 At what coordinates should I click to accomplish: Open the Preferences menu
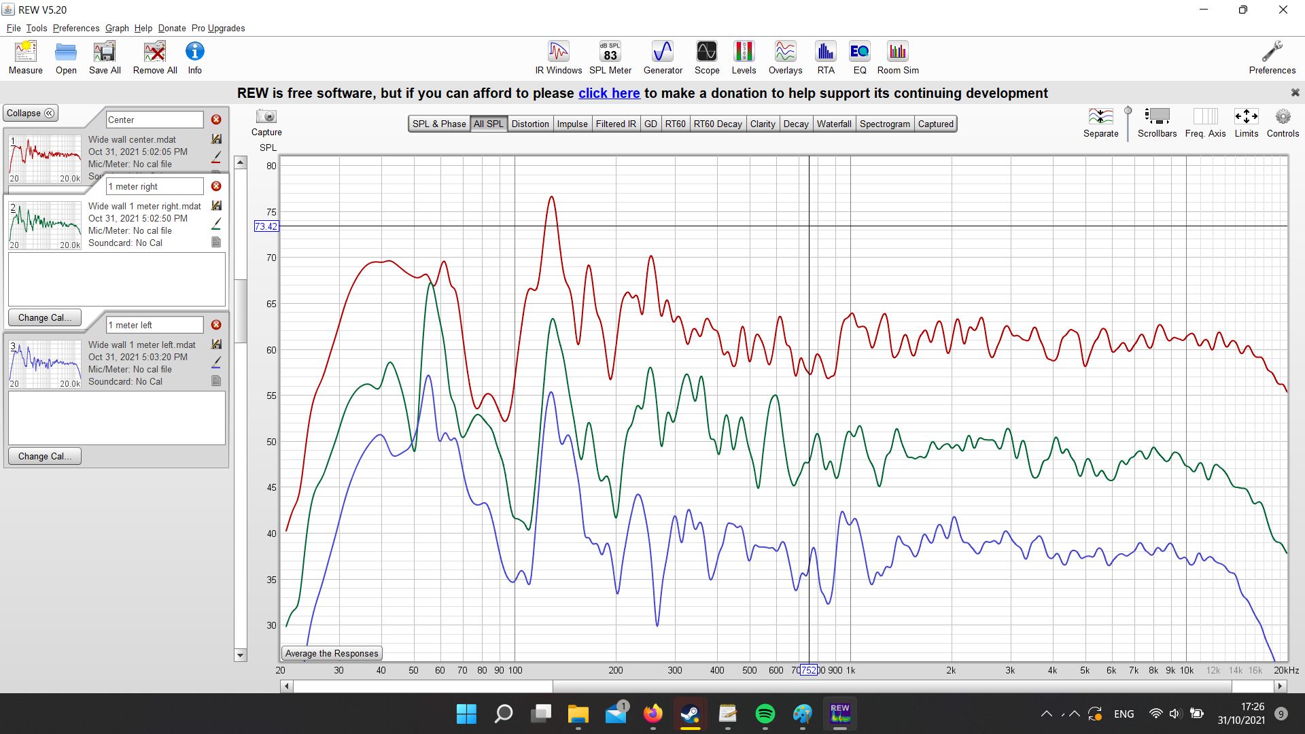[x=76, y=28]
